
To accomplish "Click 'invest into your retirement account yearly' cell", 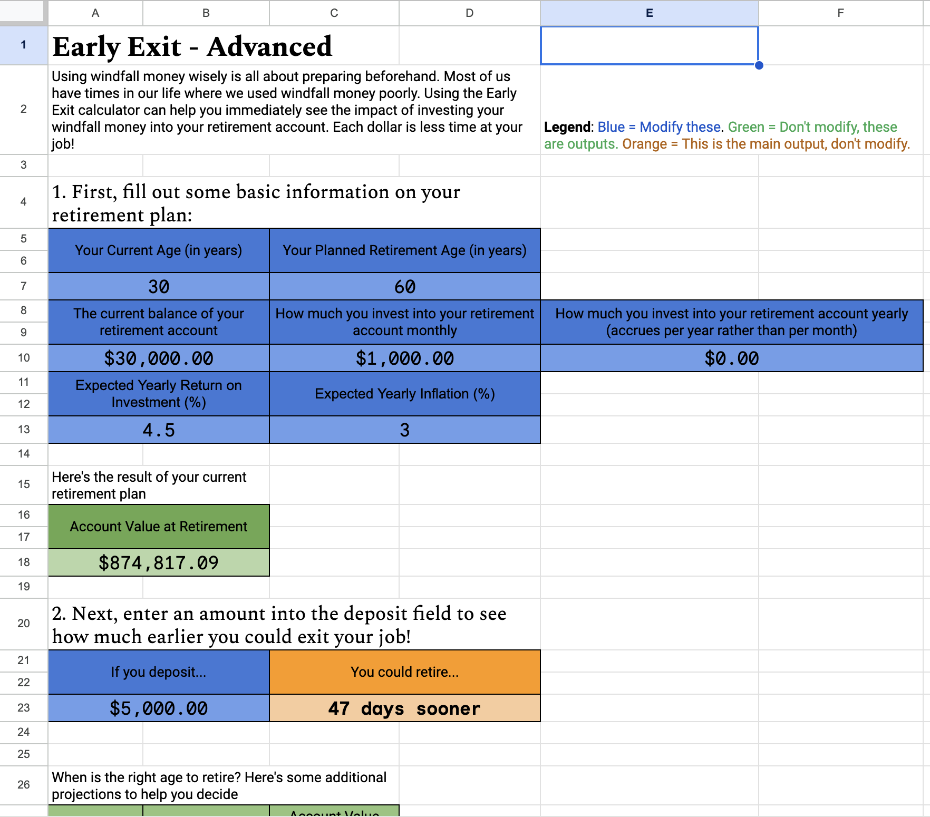I will point(732,322).
